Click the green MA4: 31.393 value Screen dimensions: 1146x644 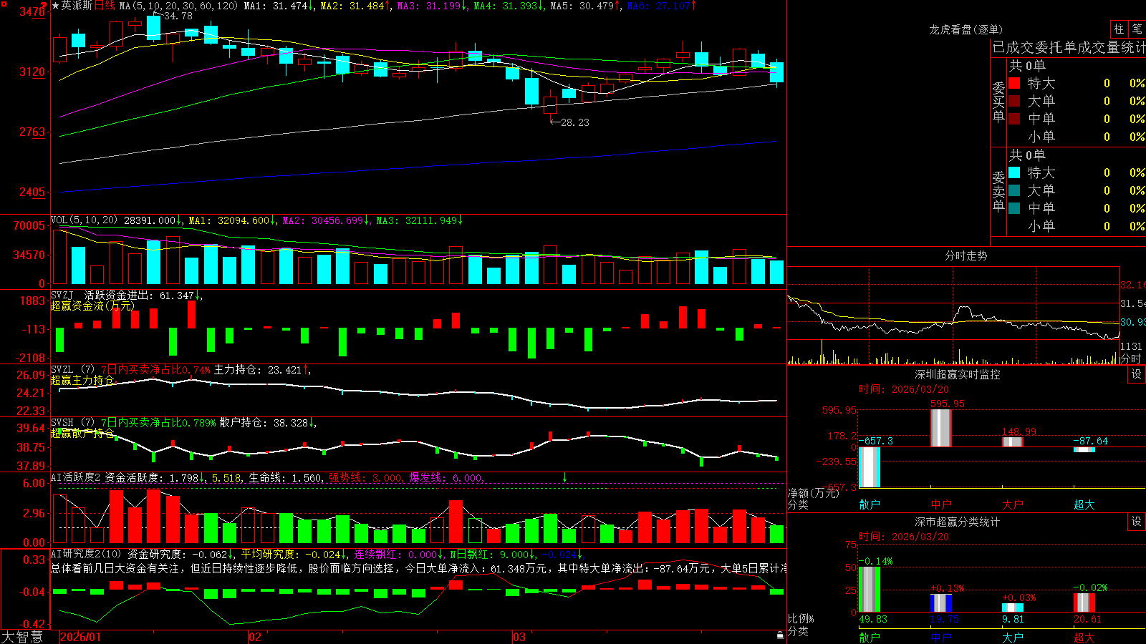(x=505, y=6)
